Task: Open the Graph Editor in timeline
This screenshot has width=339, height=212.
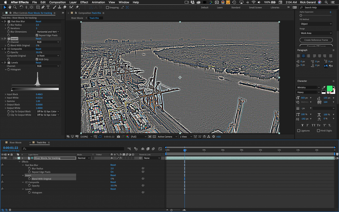Action: click(x=160, y=149)
